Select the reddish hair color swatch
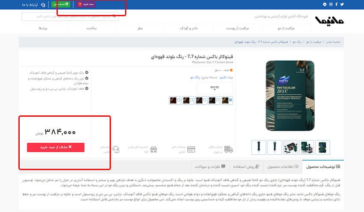The image size is (364, 212). [173, 100]
